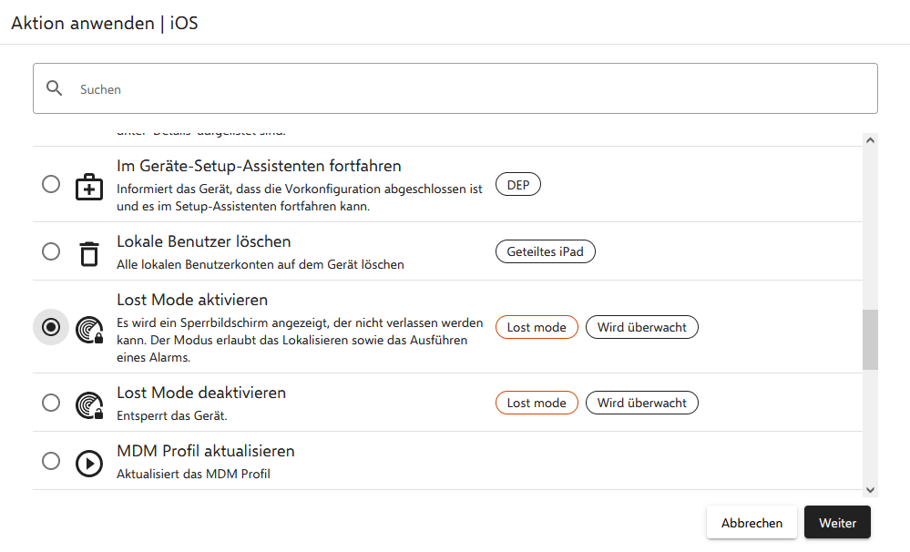The width and height of the screenshot is (910, 552).
Task: Click into the Suchen search field
Action: (455, 89)
